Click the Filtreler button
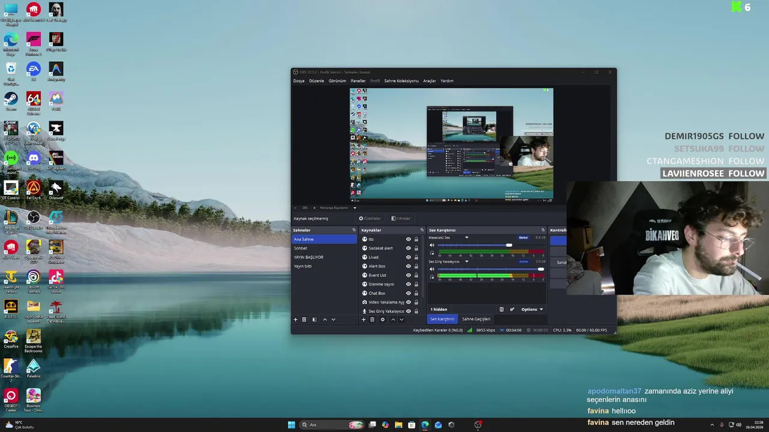Image resolution: width=769 pixels, height=432 pixels. [401, 218]
